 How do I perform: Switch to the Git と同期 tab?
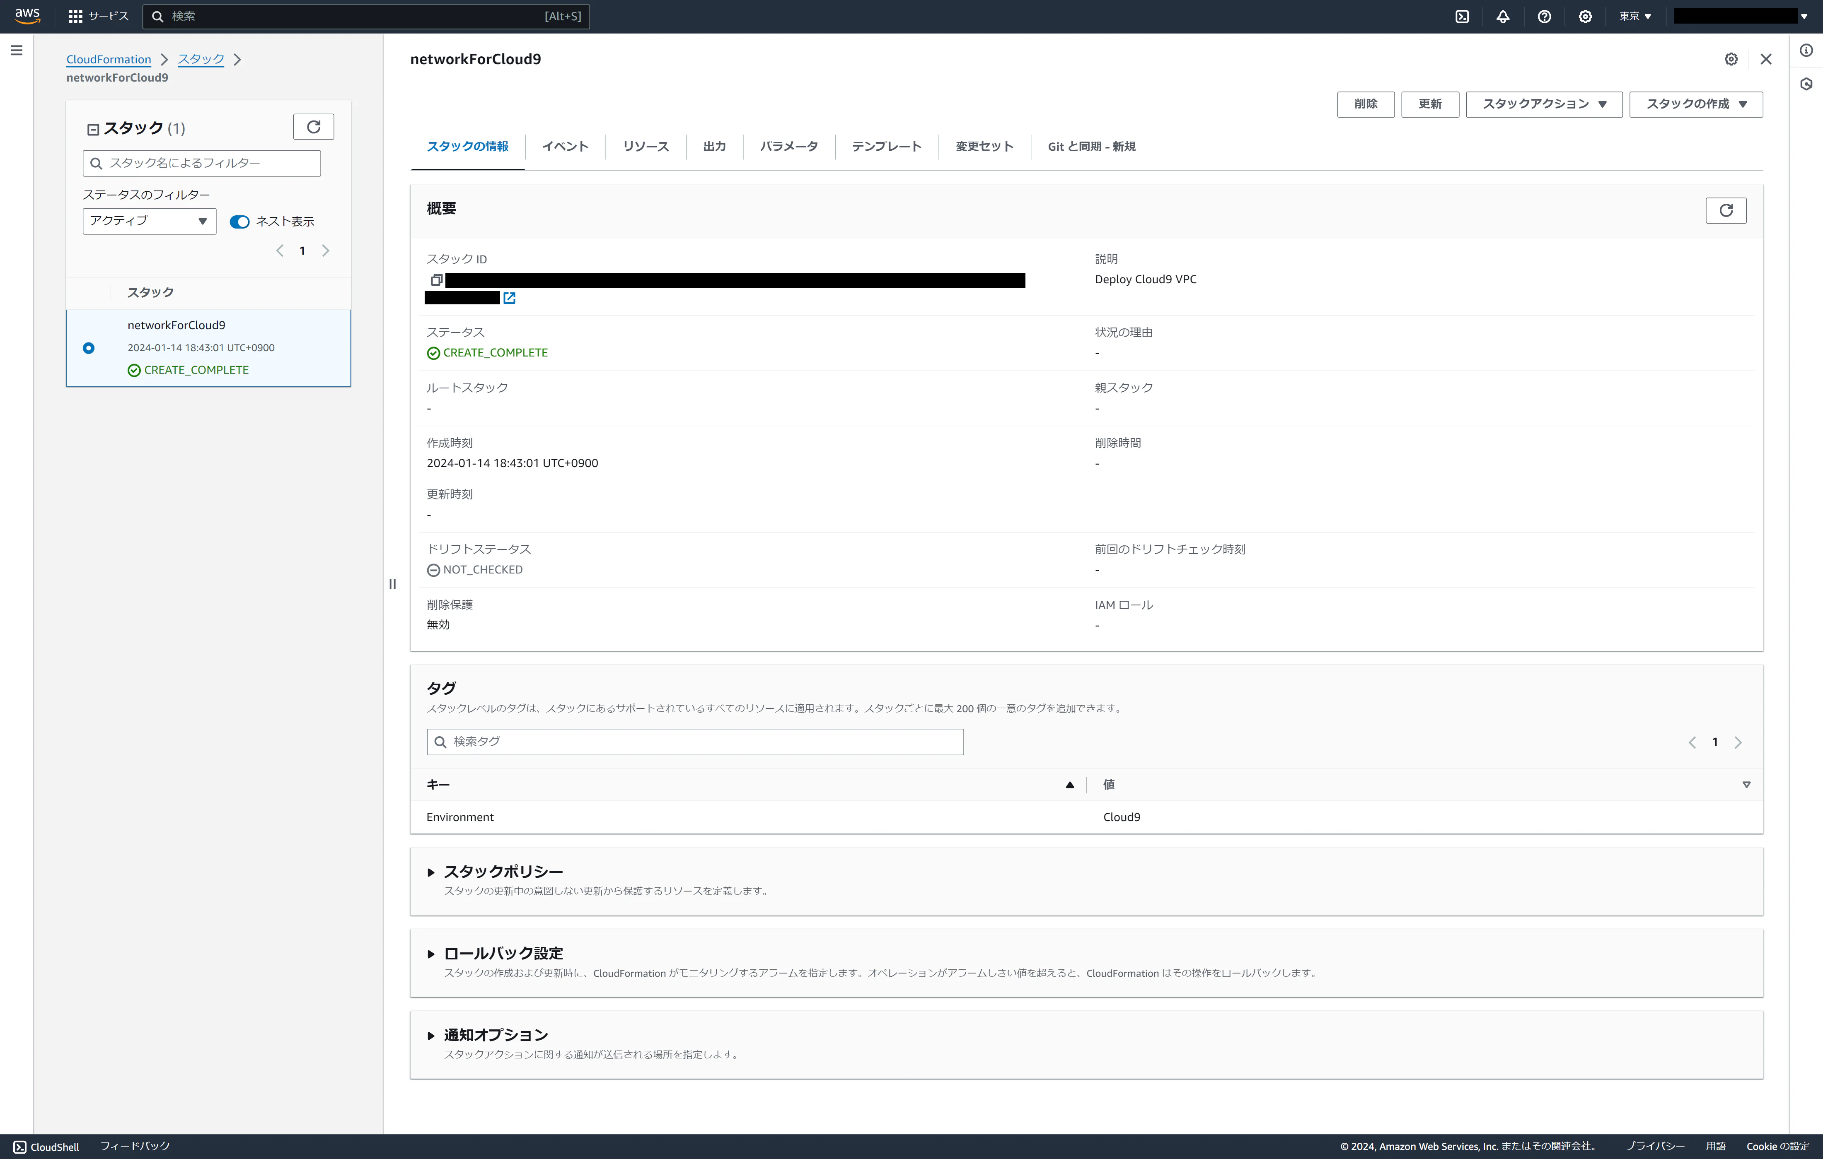(x=1091, y=147)
